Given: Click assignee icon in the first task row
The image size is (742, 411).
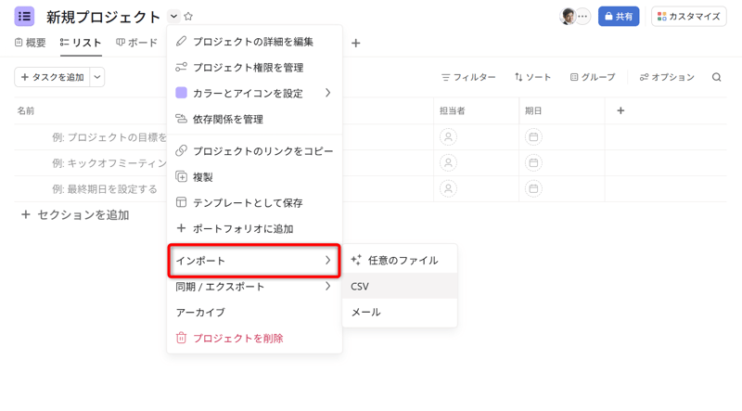Looking at the screenshot, I should tap(448, 137).
